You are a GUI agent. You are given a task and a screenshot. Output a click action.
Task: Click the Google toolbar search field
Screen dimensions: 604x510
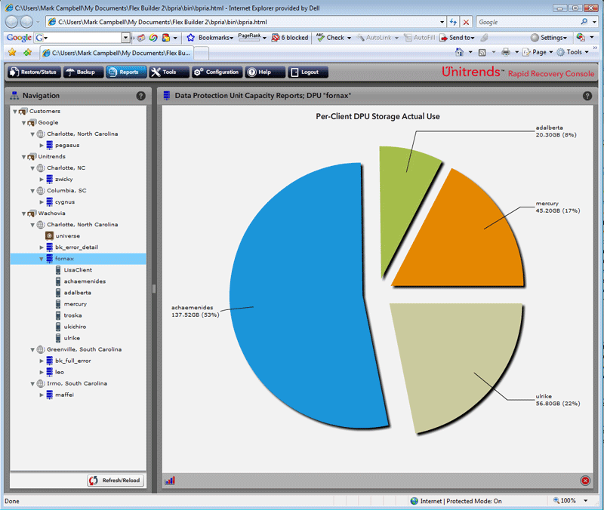(x=82, y=37)
